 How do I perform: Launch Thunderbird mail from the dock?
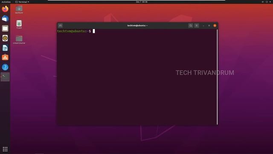(x=5, y=18)
